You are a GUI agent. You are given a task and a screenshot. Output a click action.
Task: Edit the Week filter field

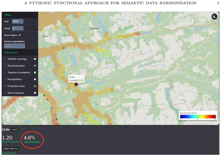(x=18, y=28)
